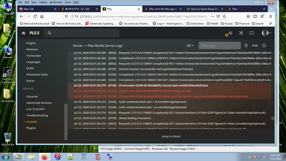Click the Plex cast icon

coord(252,33)
